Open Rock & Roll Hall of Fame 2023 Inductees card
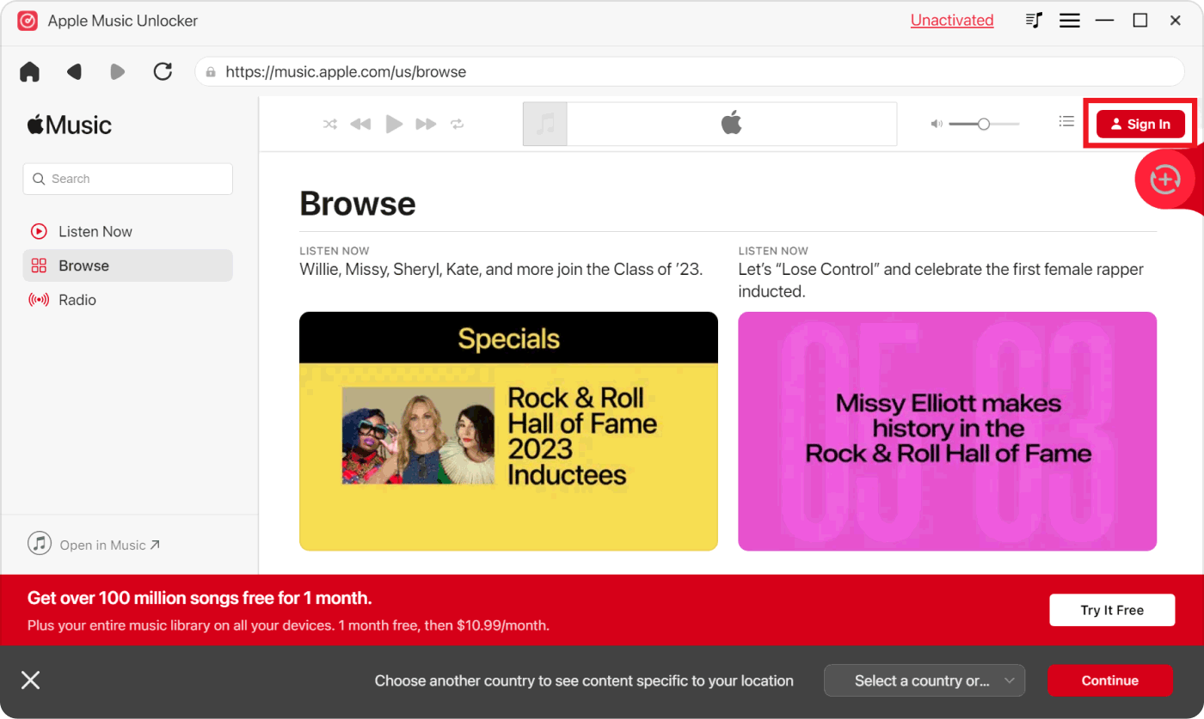The image size is (1204, 719). pyautogui.click(x=508, y=430)
